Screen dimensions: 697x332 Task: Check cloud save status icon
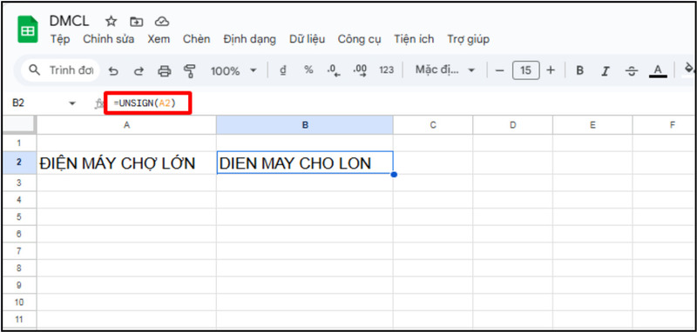click(x=162, y=21)
